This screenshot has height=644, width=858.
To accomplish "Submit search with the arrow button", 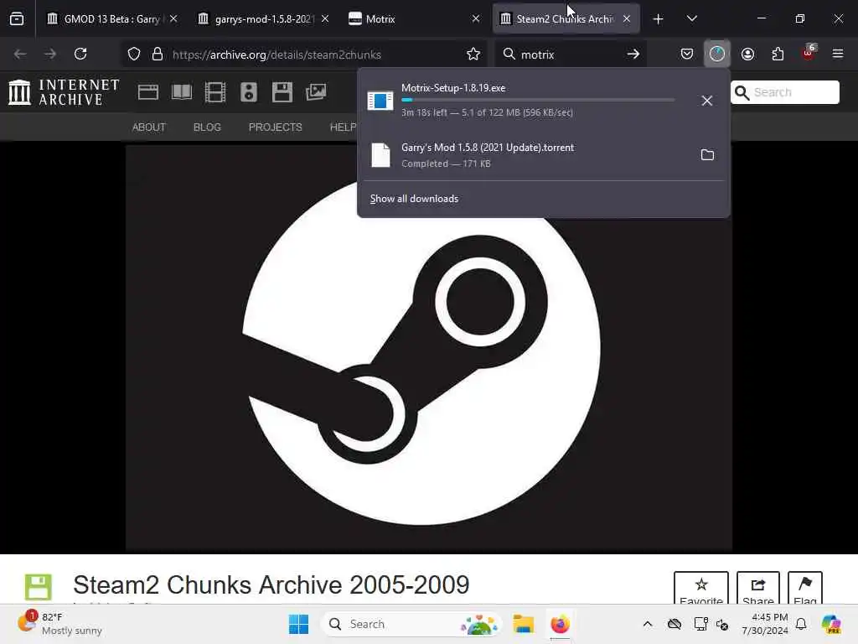I will click(x=633, y=55).
